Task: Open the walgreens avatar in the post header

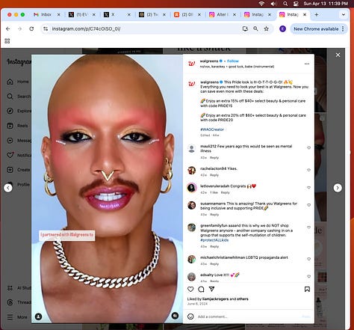Action: coord(191,64)
